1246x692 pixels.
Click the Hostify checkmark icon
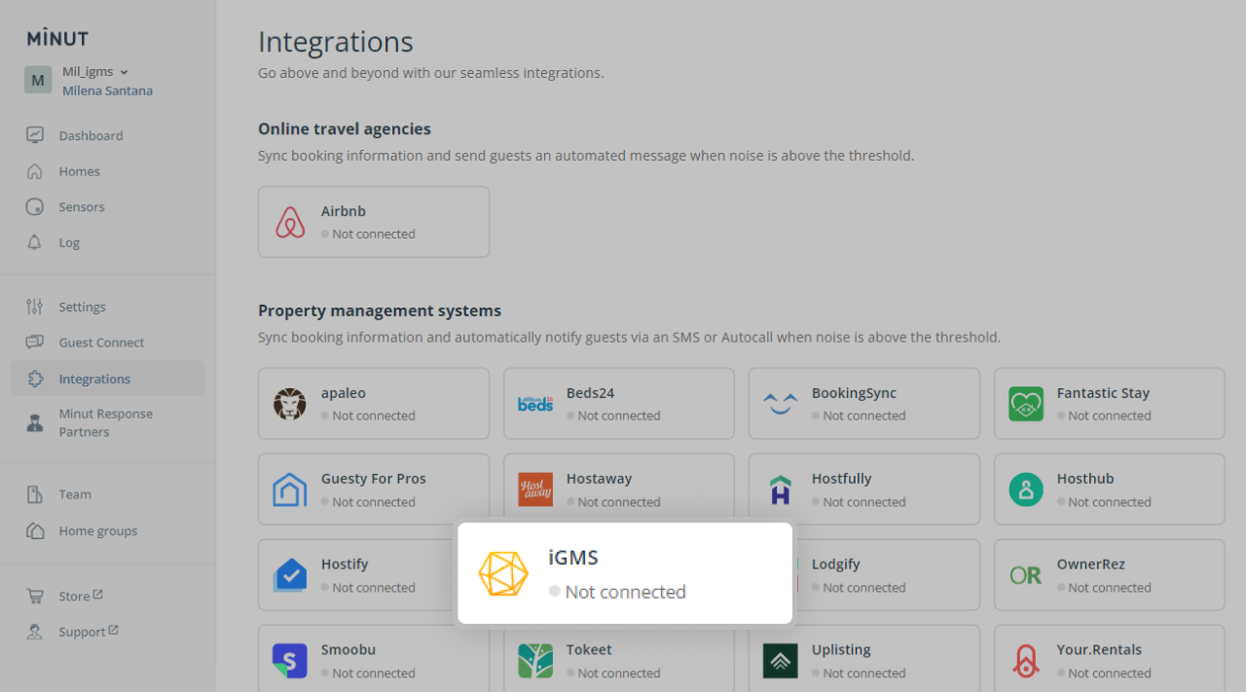click(289, 574)
